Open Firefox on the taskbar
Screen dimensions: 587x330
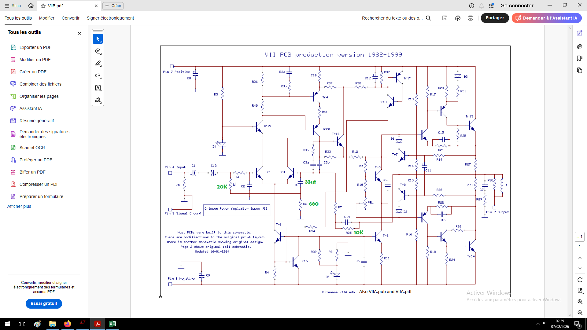68,324
